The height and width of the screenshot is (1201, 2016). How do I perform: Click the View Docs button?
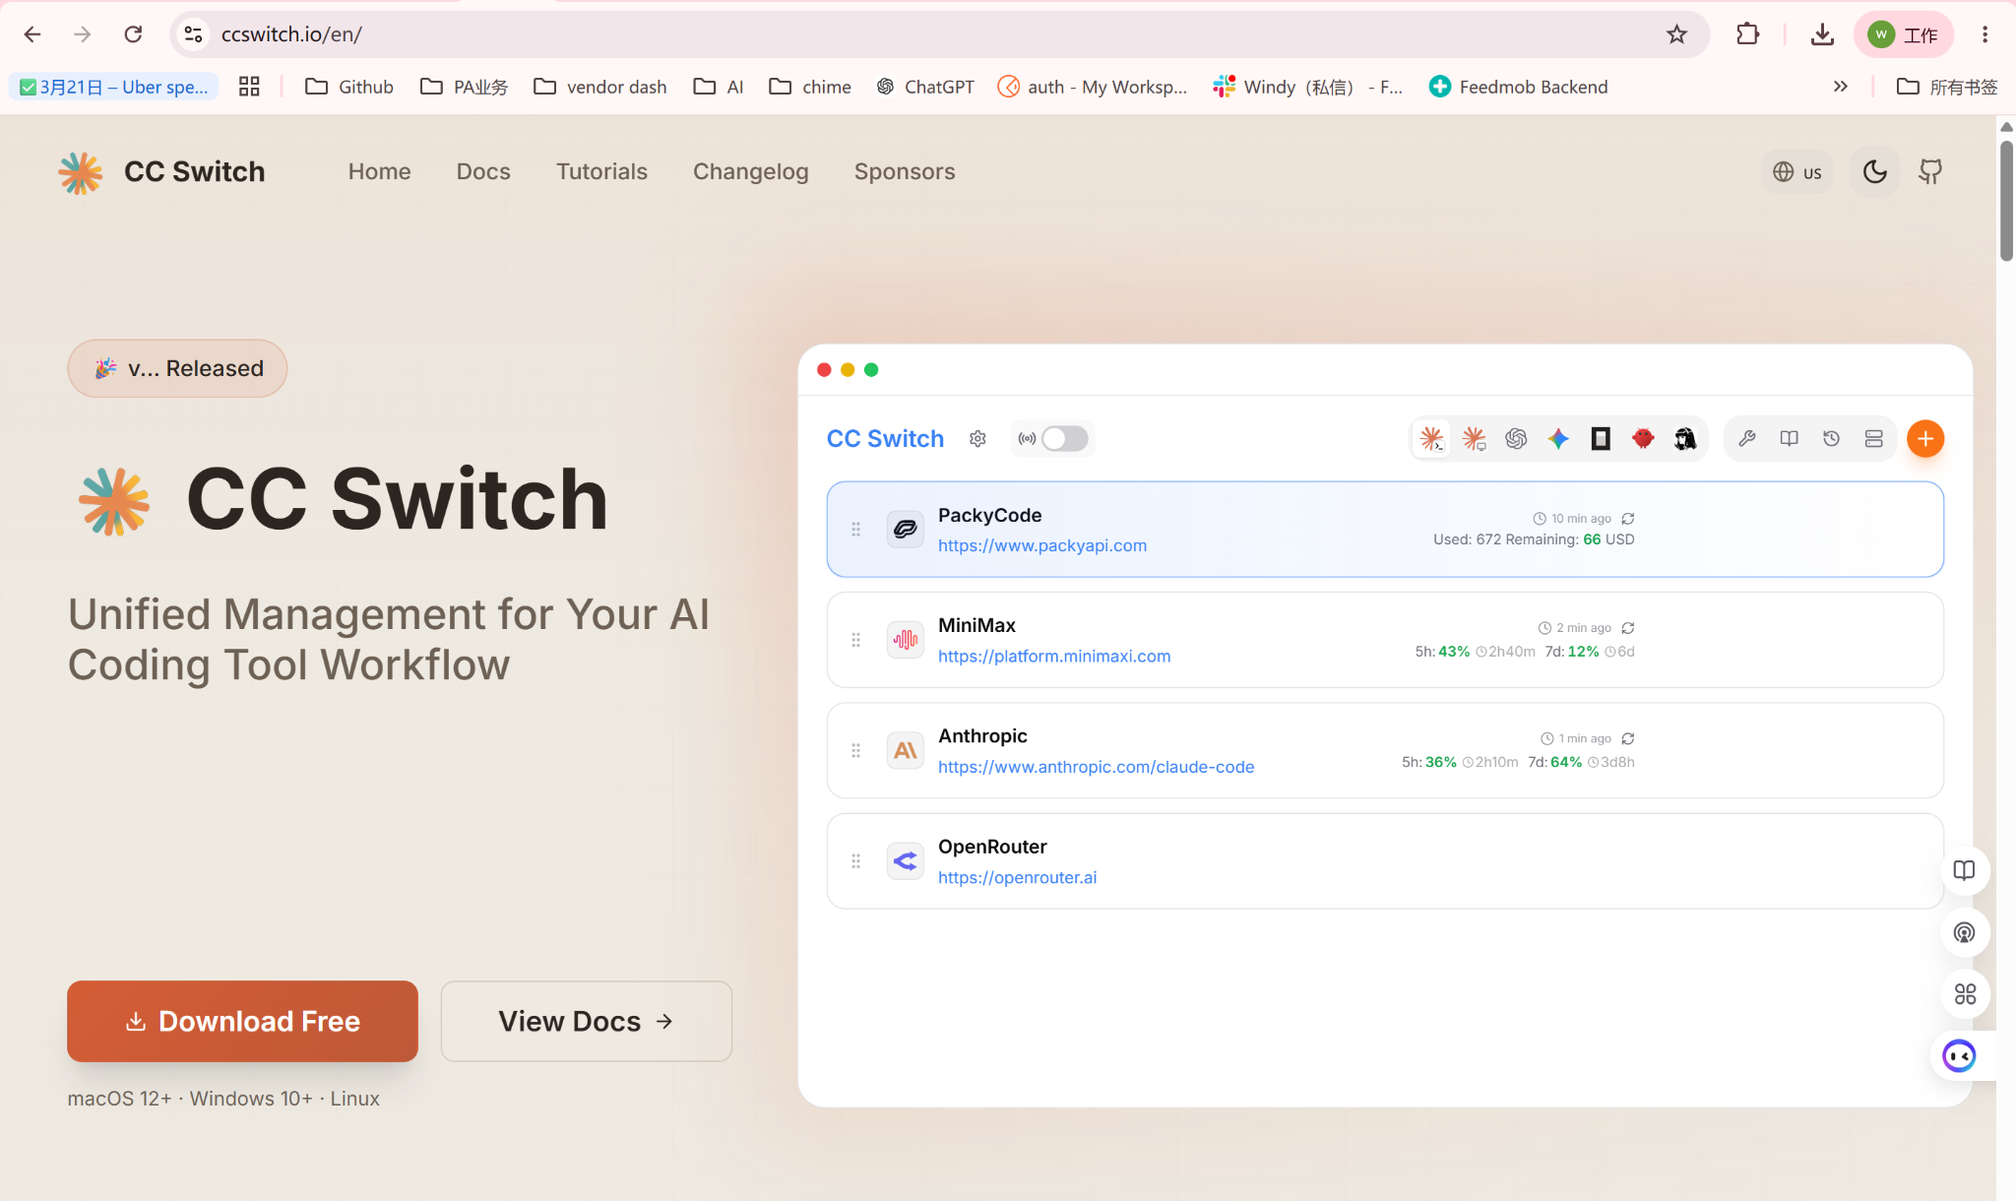pos(587,1021)
